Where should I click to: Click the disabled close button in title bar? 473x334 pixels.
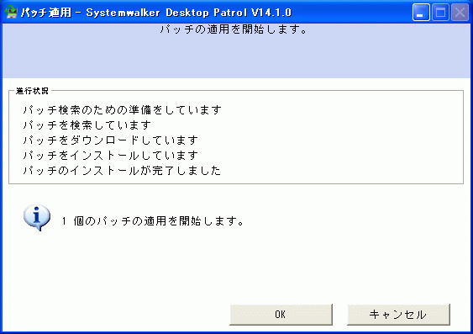[x=460, y=13]
